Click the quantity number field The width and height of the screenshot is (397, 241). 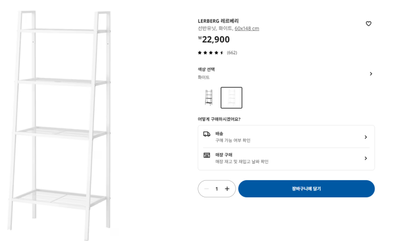click(216, 189)
